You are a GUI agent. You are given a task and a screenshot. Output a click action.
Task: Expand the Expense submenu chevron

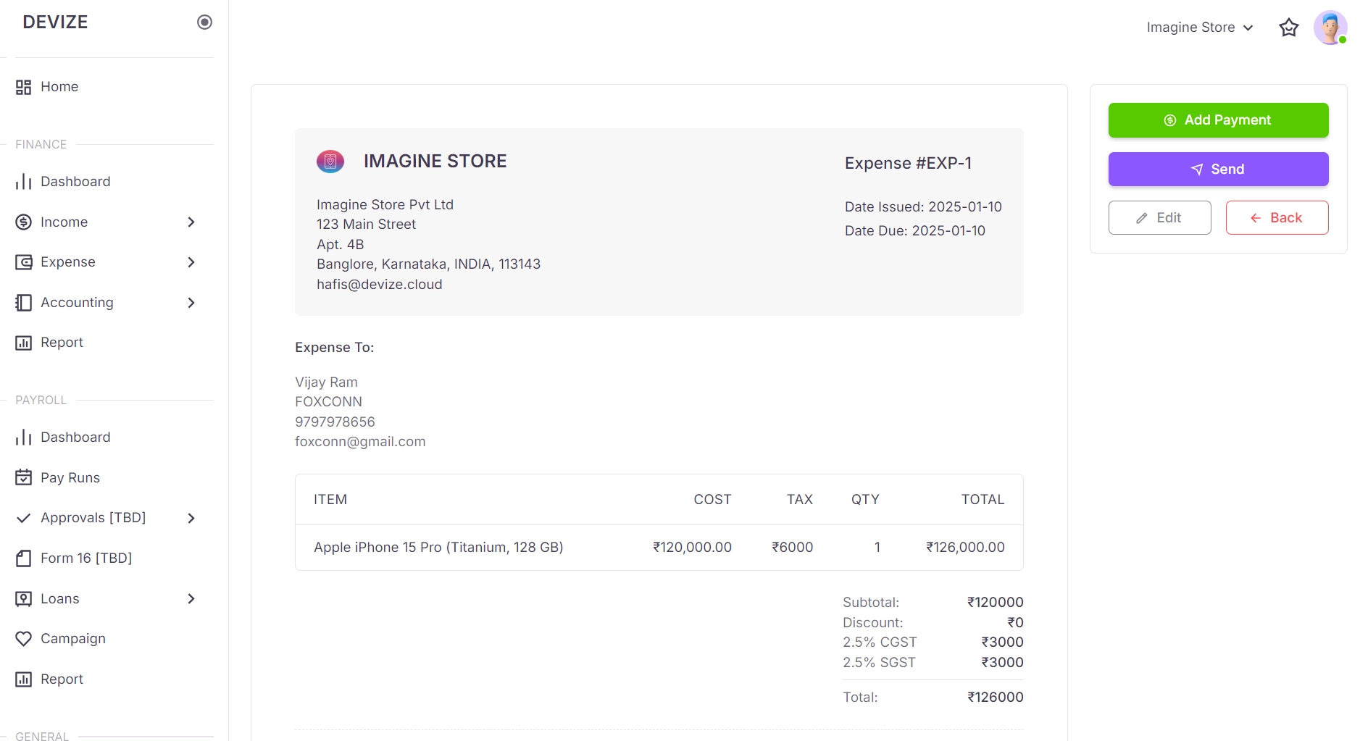tap(191, 262)
